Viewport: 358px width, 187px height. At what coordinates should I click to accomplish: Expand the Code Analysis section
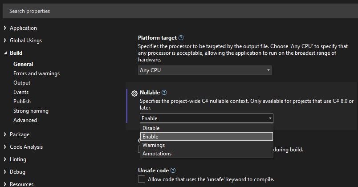(x=5, y=147)
